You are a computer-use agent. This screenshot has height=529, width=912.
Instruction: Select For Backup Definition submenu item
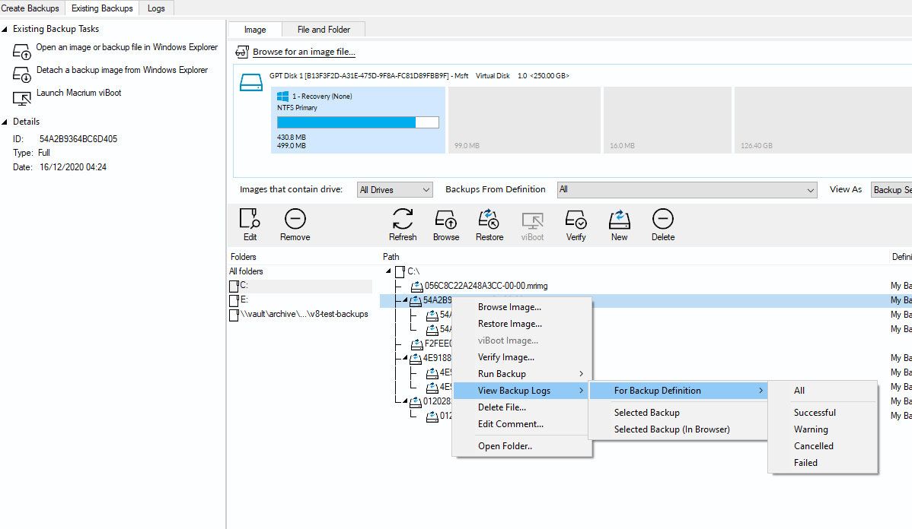click(x=679, y=391)
